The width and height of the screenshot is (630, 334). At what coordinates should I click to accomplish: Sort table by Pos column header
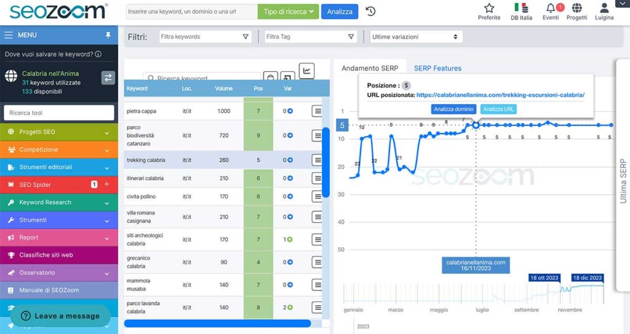[258, 89]
